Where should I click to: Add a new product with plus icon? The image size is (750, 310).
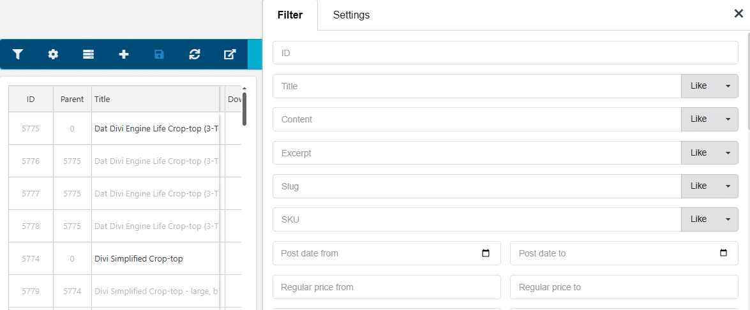click(x=124, y=54)
